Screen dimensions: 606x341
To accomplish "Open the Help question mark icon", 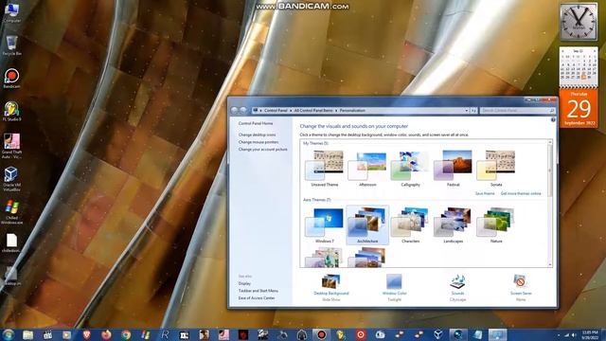I will point(553,120).
